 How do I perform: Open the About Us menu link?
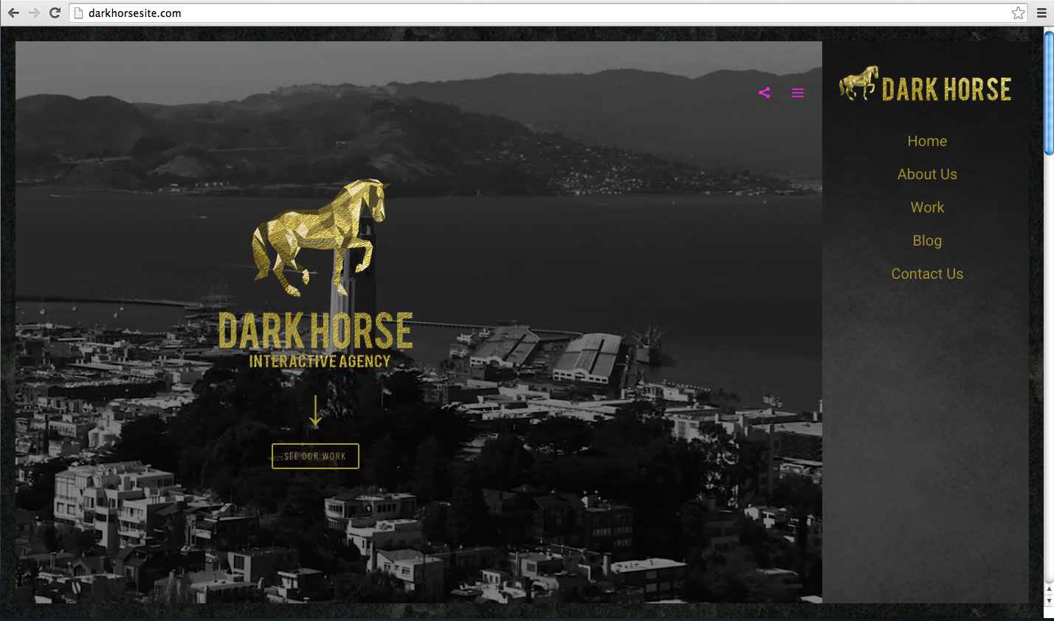coord(927,174)
